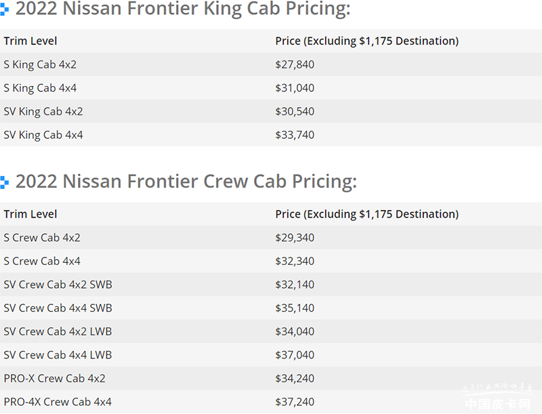
Task: Click the blue bullet icon beside Crew Cab Pricing heading
Action: (x=5, y=182)
